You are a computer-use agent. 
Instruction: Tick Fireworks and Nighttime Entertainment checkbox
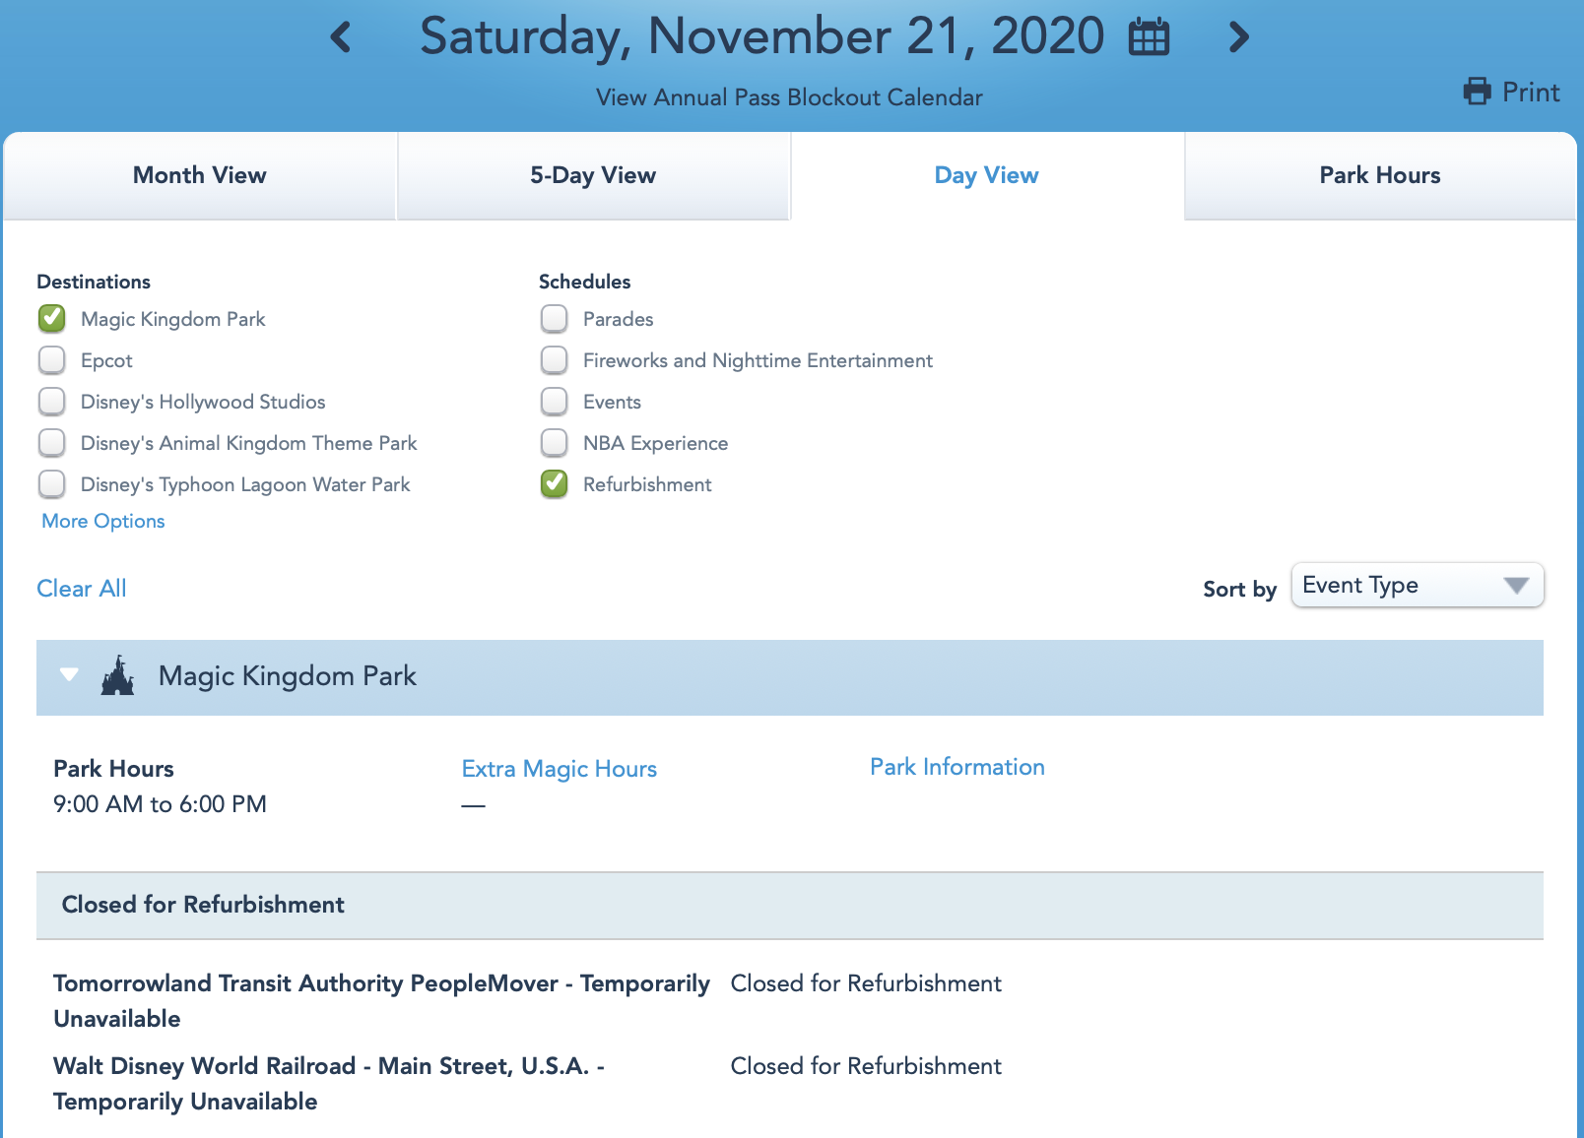(x=555, y=360)
